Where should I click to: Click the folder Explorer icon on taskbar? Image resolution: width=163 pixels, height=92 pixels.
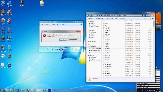[x=39, y=90]
